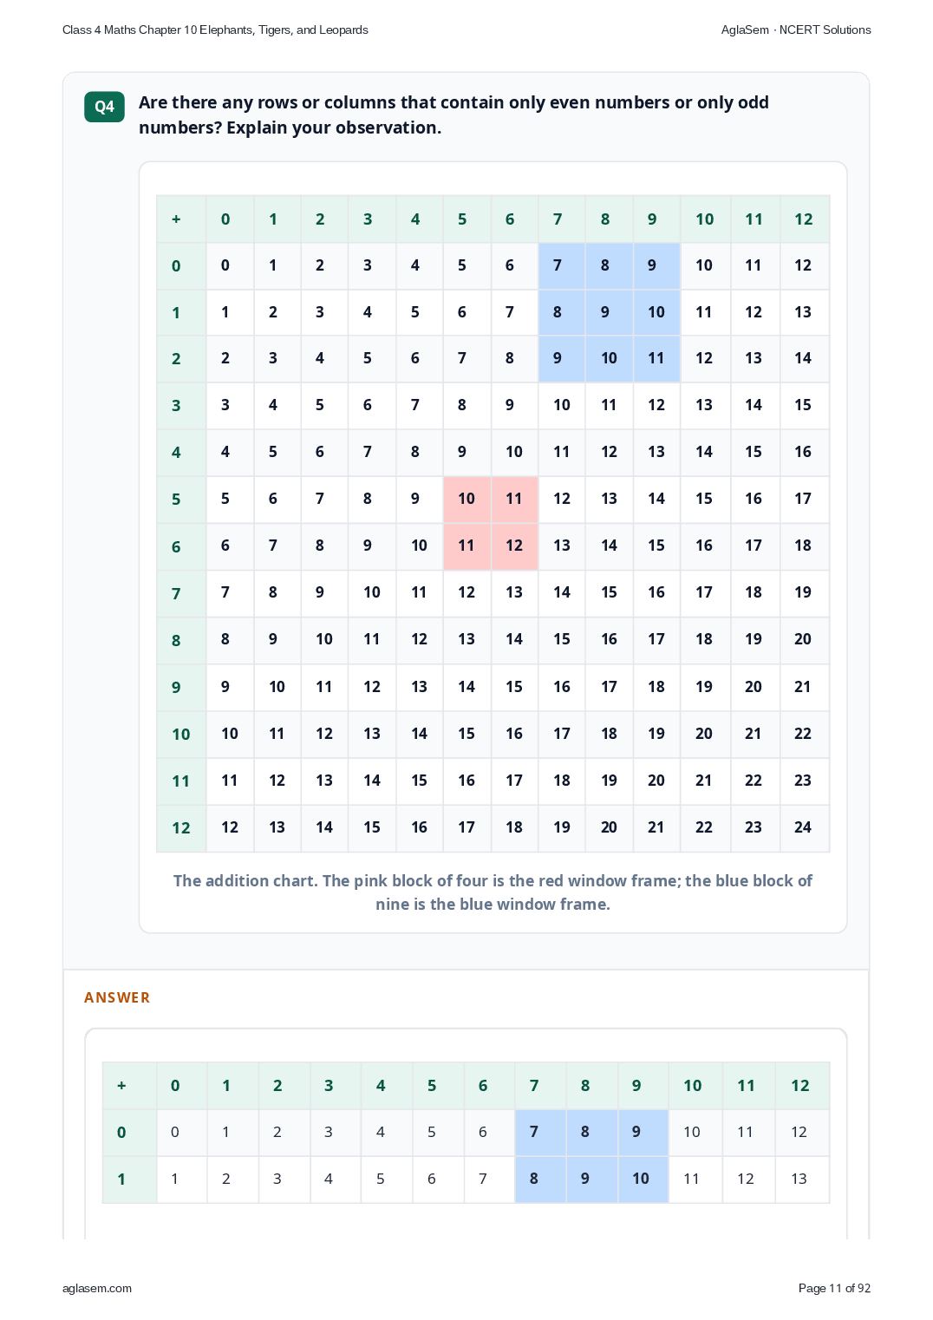This screenshot has height=1320, width=933.
Task: Click the blue cell 11 in row 2
Action: (x=656, y=358)
